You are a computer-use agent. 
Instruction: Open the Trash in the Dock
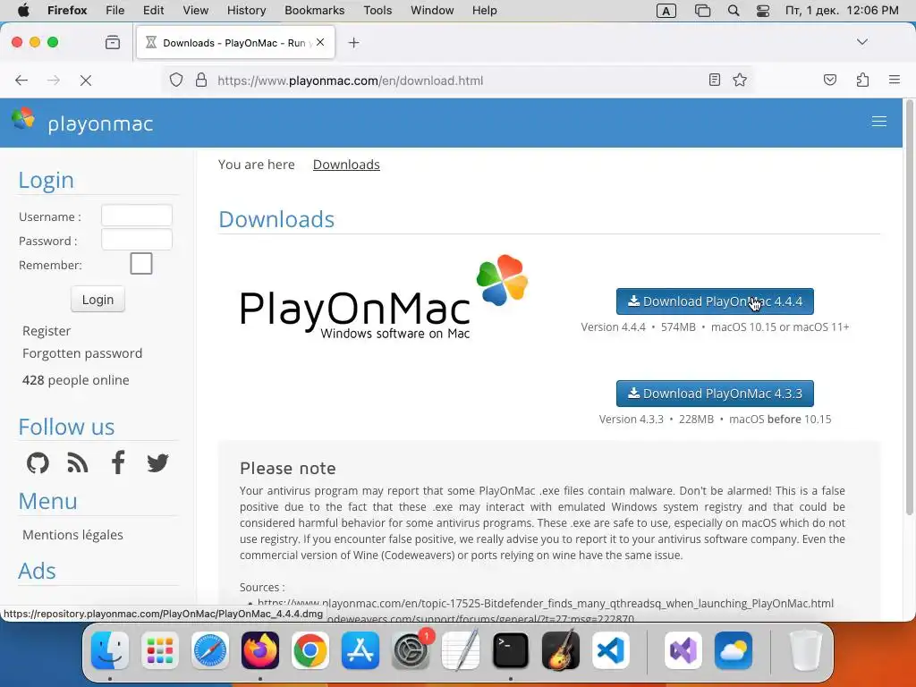(806, 650)
